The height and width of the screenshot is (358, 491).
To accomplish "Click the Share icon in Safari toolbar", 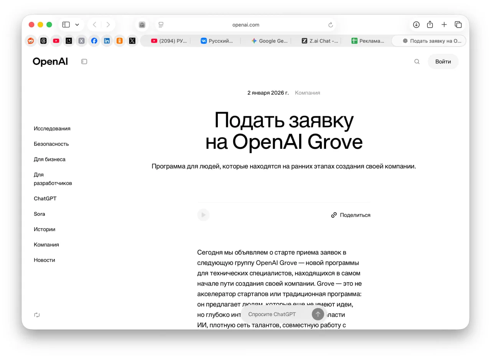I will tap(430, 25).
